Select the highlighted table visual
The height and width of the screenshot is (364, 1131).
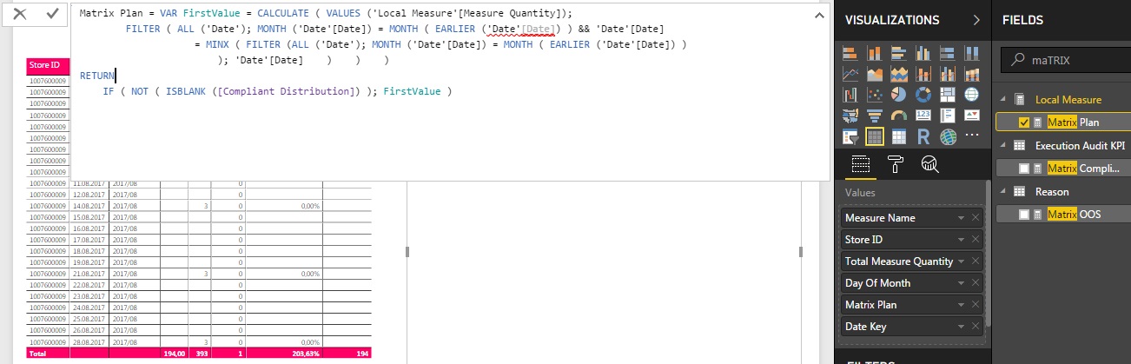(x=875, y=136)
